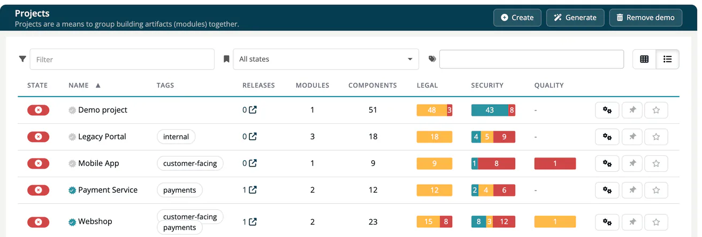Click the verified badge icon beside Webshop
The height and width of the screenshot is (237, 702).
point(72,222)
